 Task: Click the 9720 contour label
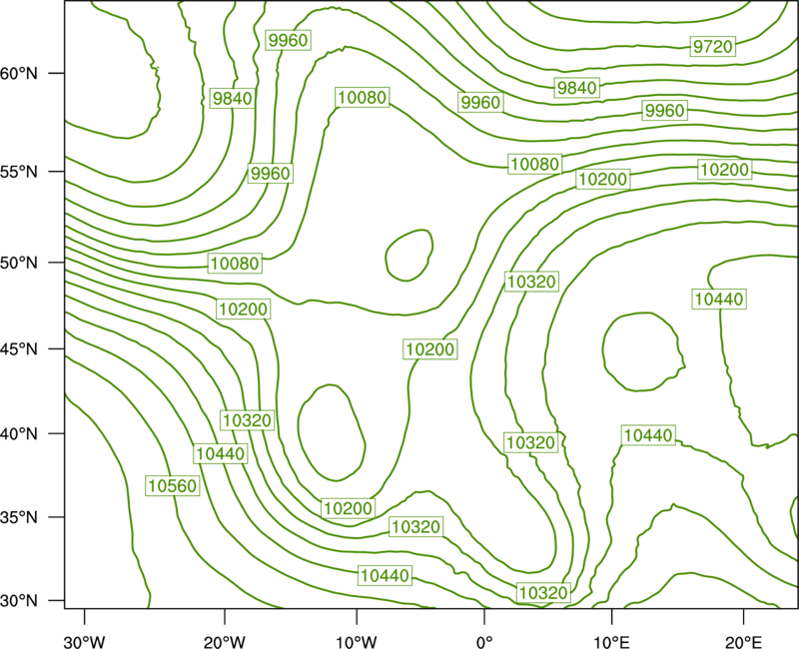pos(713,46)
